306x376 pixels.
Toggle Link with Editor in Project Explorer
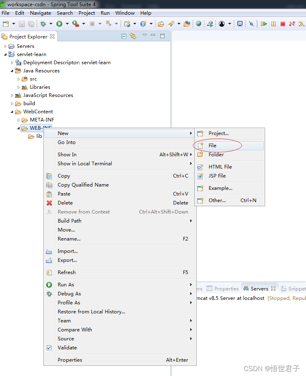click(133, 36)
